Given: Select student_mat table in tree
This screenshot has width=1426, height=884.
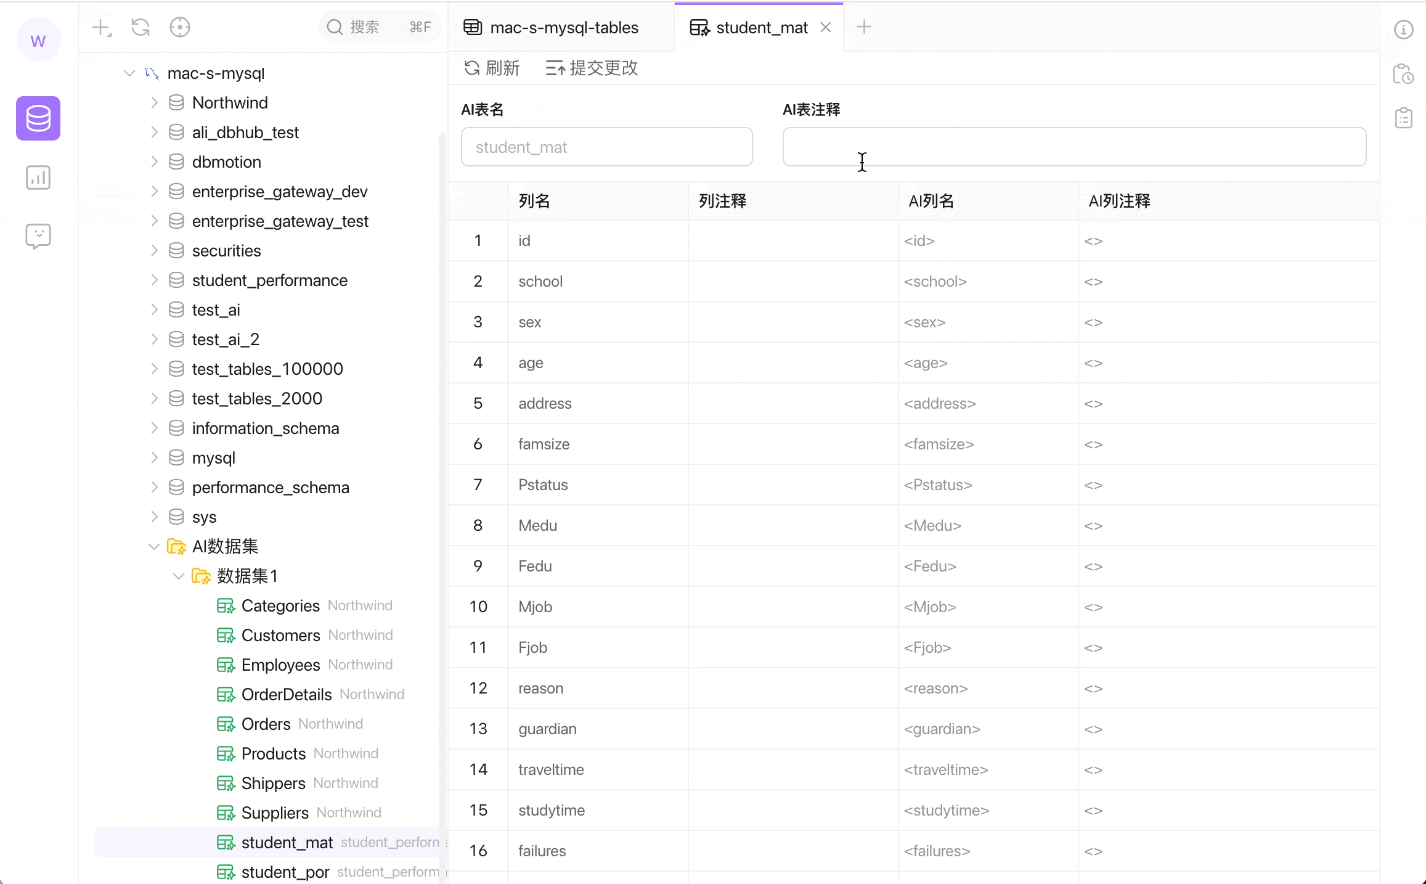Looking at the screenshot, I should 287,843.
